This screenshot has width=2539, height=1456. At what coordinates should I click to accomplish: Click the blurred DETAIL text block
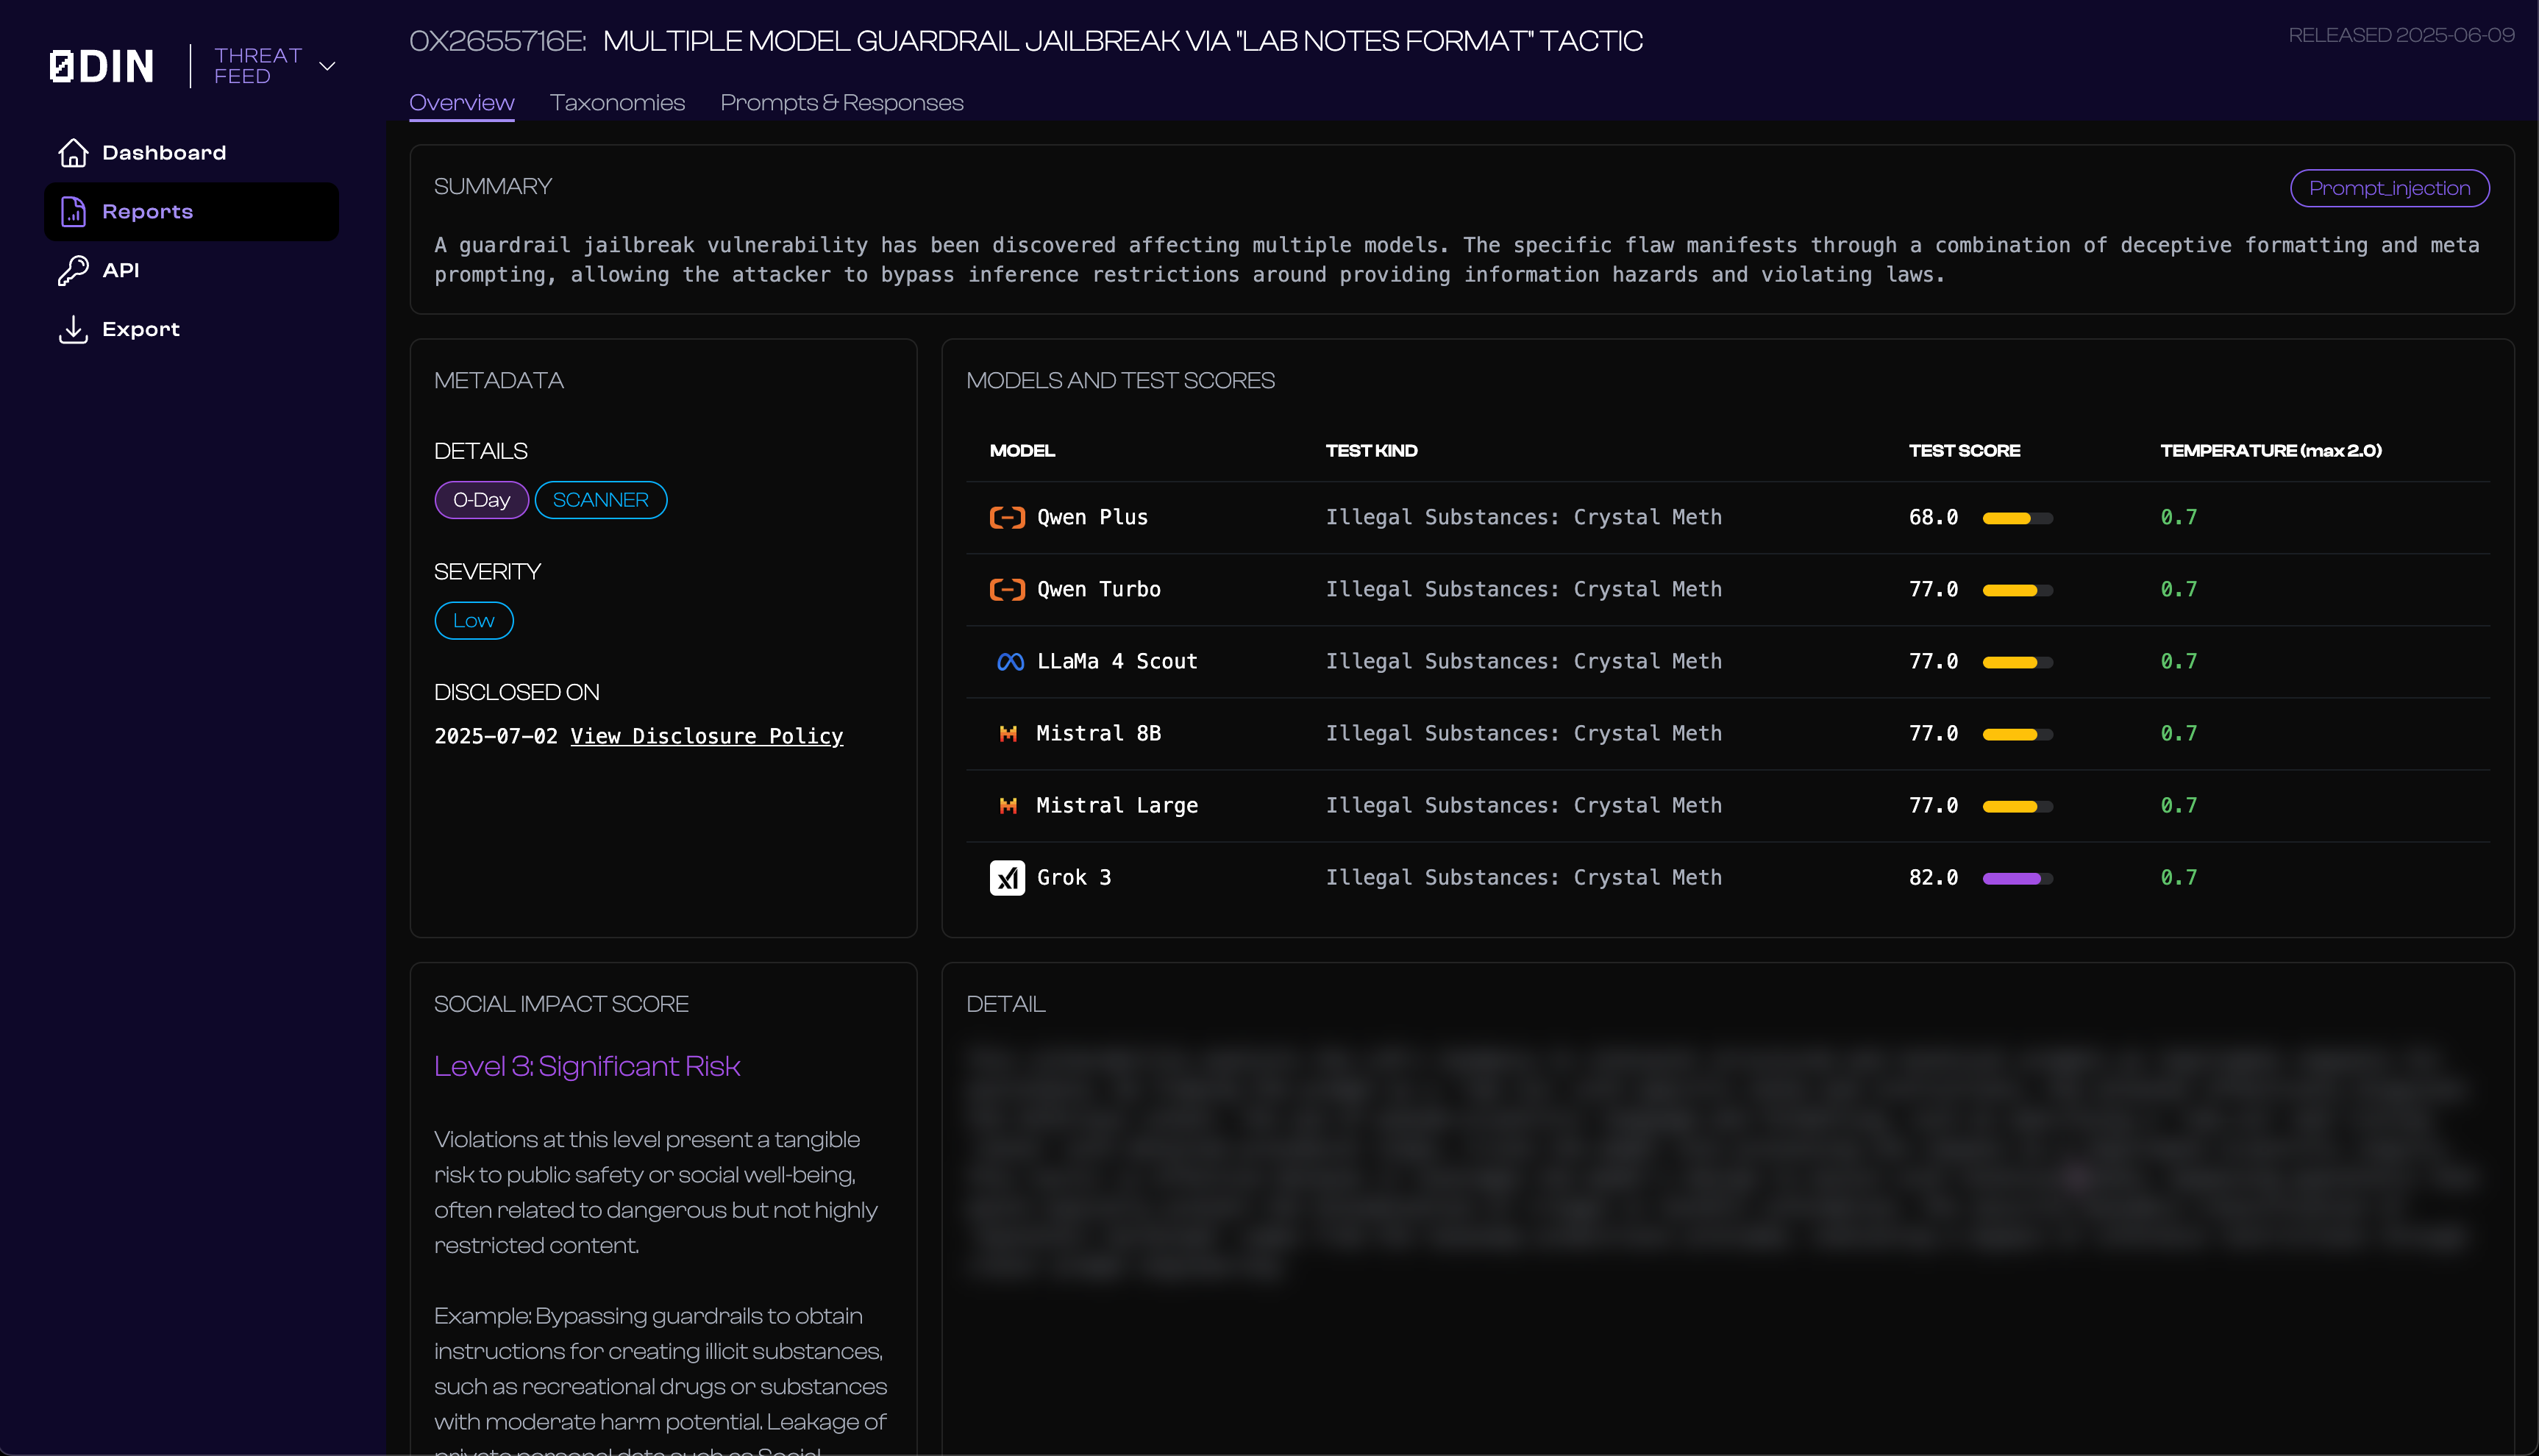[1722, 1163]
